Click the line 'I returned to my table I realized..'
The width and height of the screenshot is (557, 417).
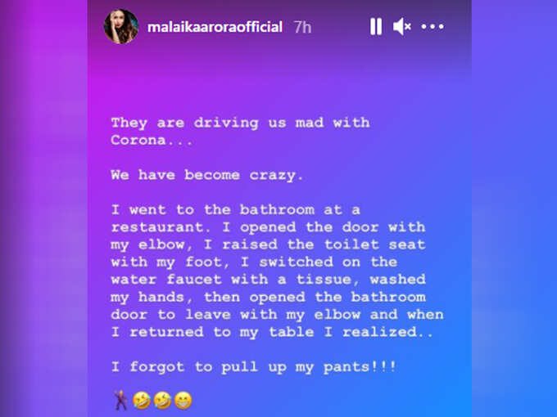[x=272, y=332]
